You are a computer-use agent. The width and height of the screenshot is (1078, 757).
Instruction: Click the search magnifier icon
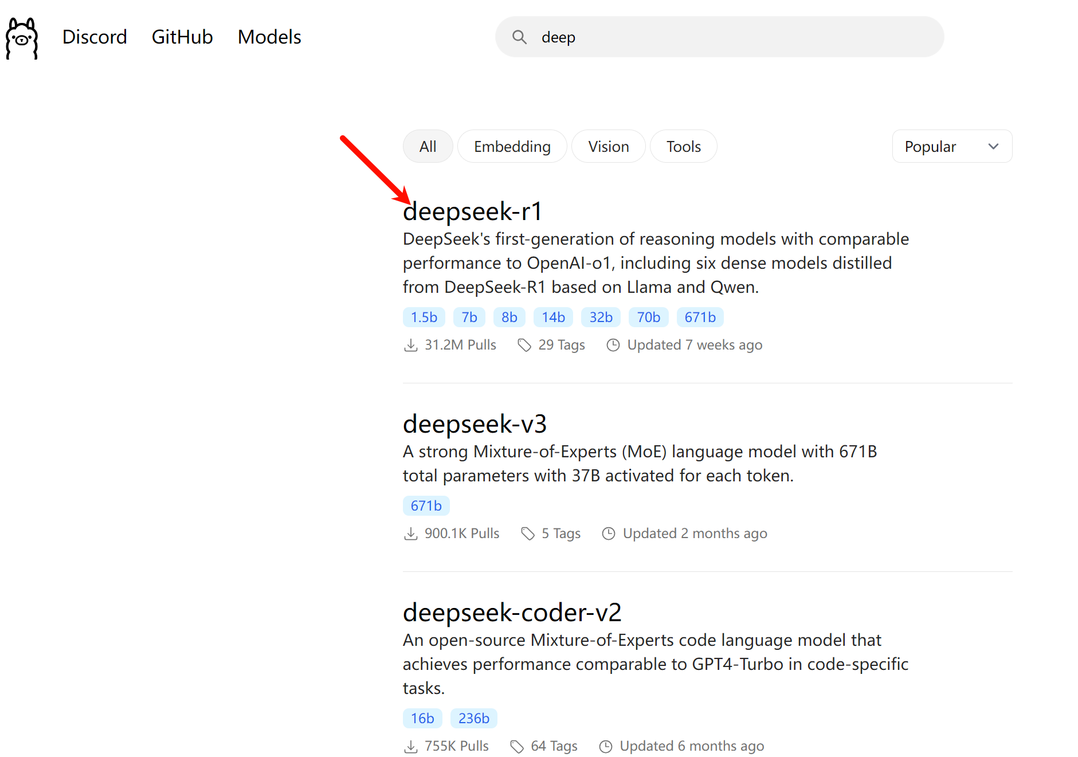click(x=519, y=37)
